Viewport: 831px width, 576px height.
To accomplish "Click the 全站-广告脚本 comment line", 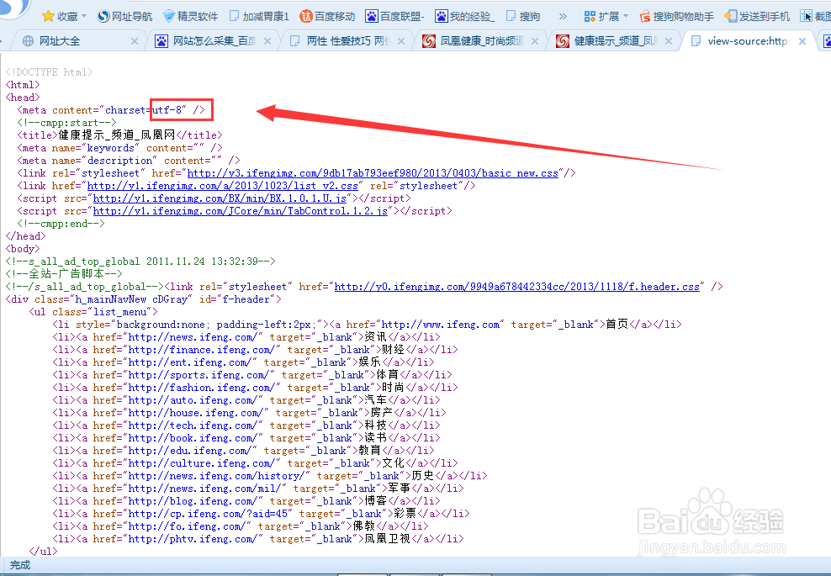I will [64, 274].
